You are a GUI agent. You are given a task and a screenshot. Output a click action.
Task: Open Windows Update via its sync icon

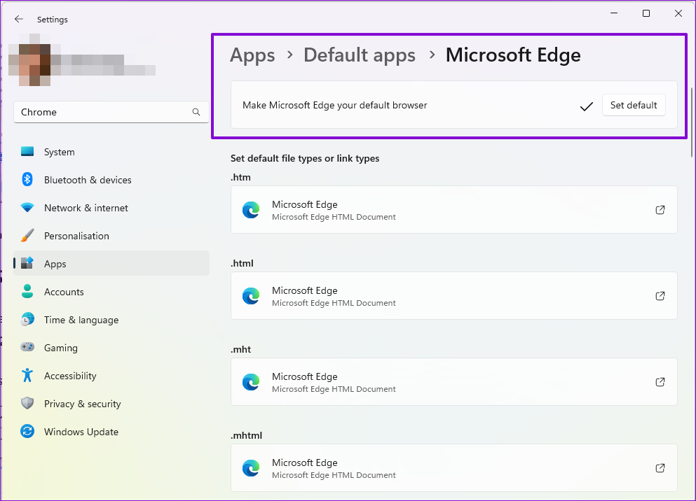click(x=27, y=432)
